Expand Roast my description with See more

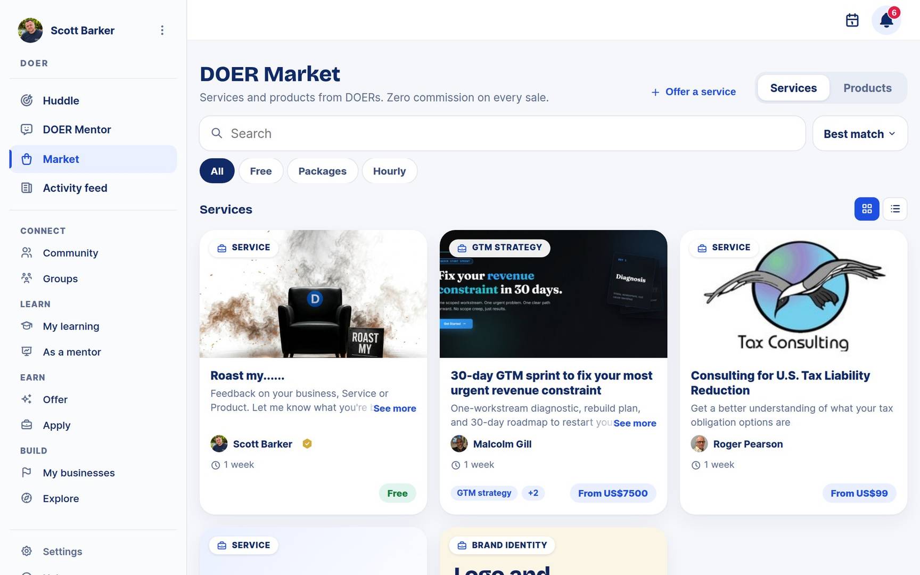tap(395, 408)
